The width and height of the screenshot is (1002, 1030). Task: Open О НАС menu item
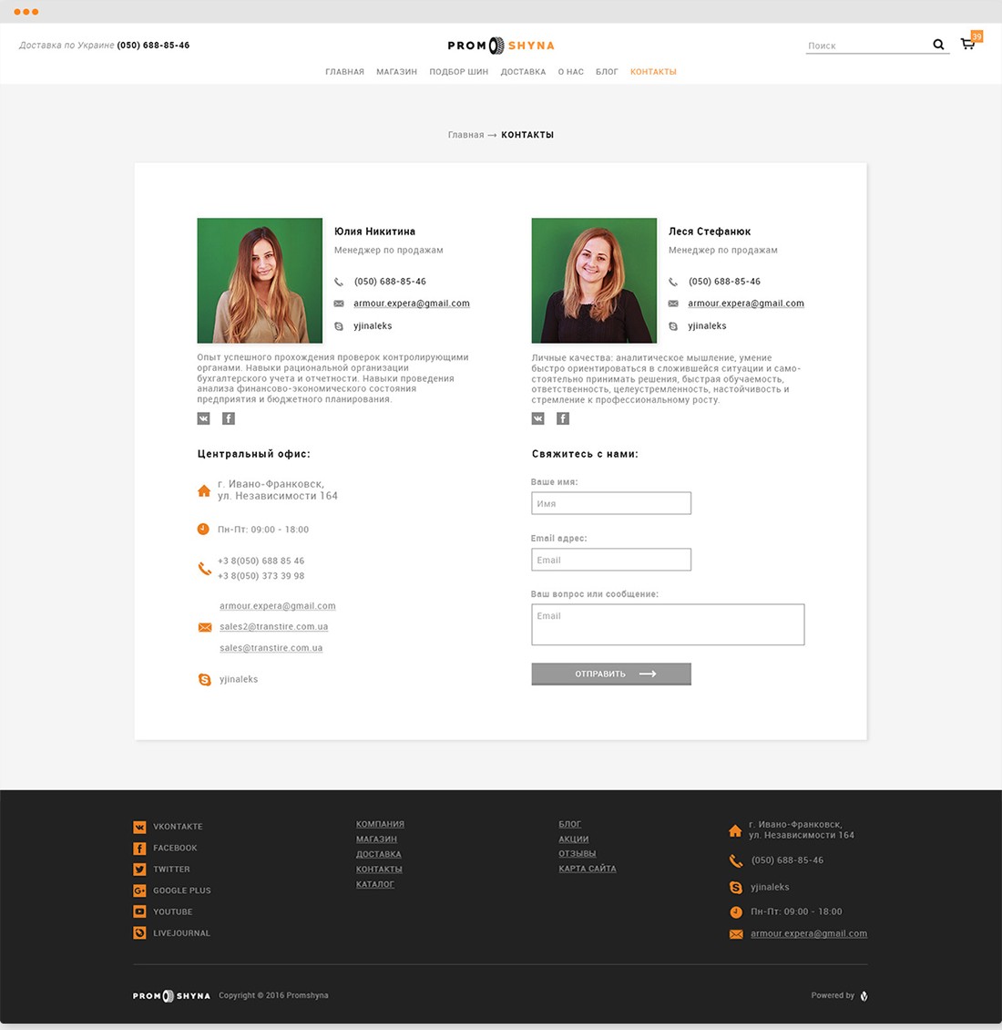(x=570, y=72)
